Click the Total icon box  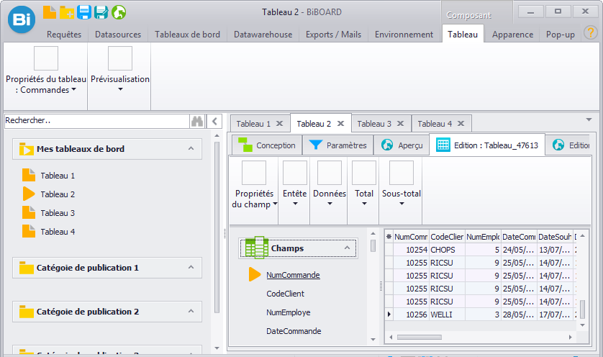pyautogui.click(x=364, y=173)
